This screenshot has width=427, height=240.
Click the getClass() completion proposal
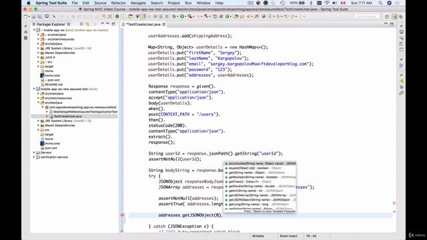(260, 181)
